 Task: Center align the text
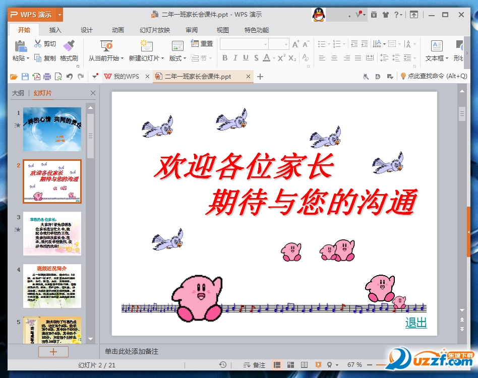(334, 58)
